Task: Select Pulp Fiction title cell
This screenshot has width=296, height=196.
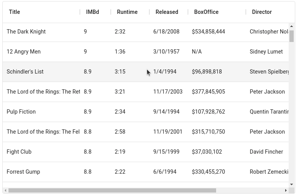Action: tap(21, 112)
